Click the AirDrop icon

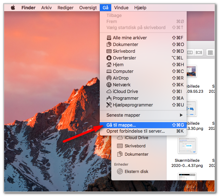tap(109, 78)
